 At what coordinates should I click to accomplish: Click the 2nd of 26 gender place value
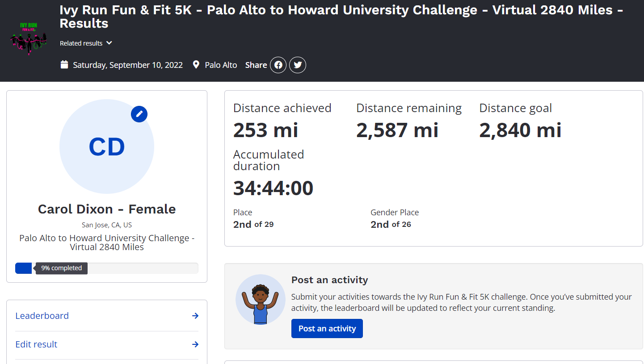pyautogui.click(x=391, y=224)
